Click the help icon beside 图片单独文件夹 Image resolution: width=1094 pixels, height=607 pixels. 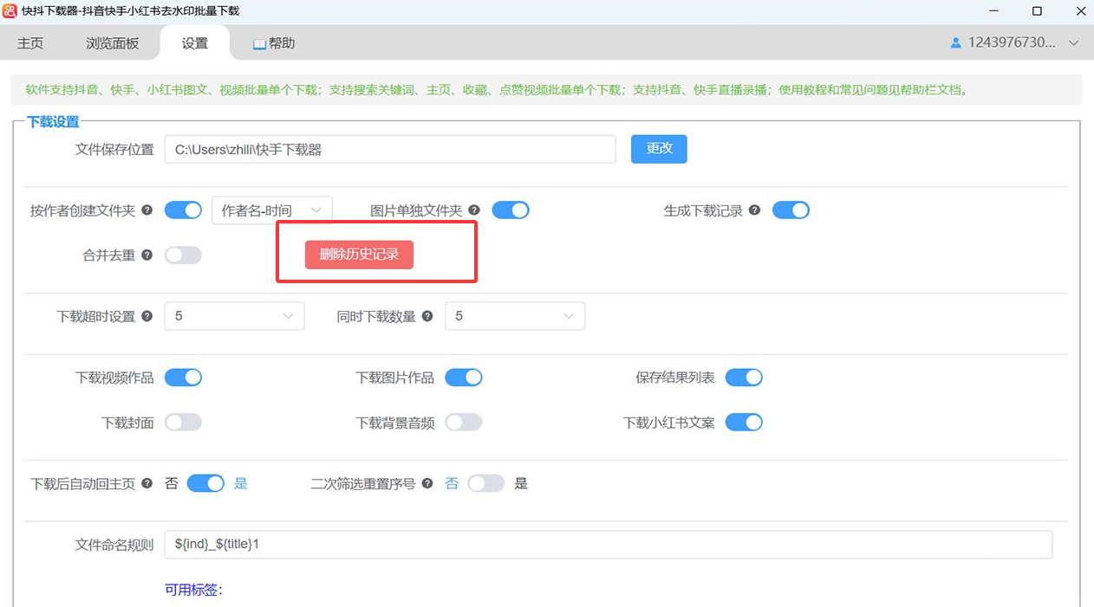click(x=474, y=210)
